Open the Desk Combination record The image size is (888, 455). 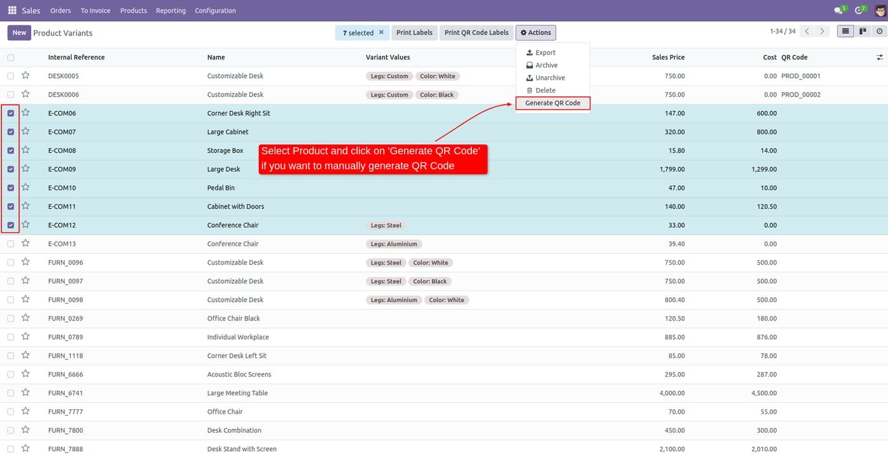[x=234, y=430]
